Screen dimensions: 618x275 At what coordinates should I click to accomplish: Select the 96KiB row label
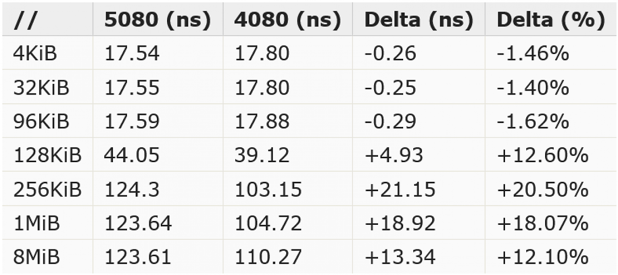click(x=41, y=121)
